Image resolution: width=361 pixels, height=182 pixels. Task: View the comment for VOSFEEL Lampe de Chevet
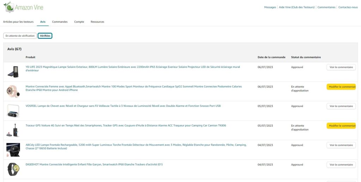coord(341,106)
